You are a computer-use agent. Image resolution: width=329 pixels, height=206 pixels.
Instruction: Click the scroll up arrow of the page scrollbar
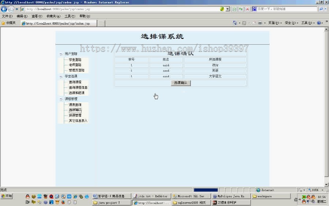[326, 30]
